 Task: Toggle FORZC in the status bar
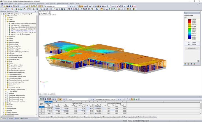pos(125,121)
